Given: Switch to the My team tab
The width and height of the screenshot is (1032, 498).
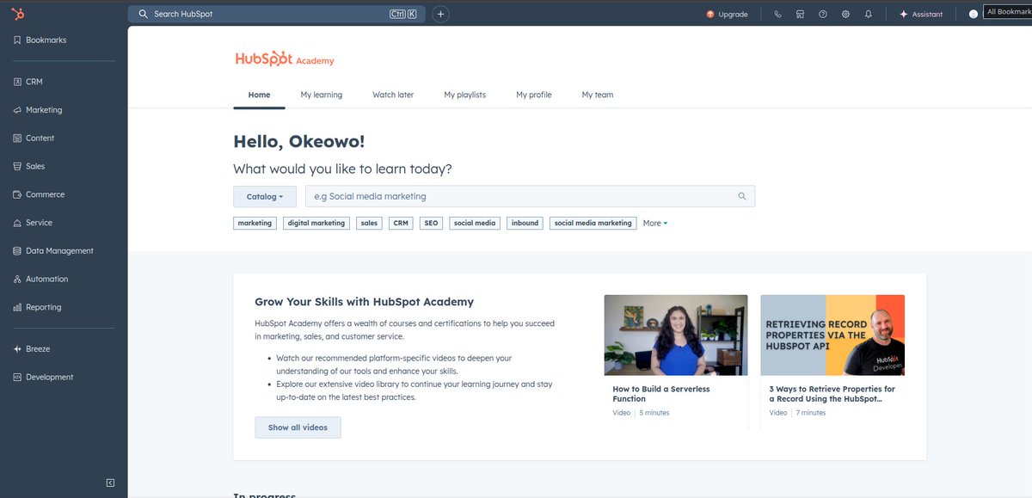Looking at the screenshot, I should (x=598, y=95).
